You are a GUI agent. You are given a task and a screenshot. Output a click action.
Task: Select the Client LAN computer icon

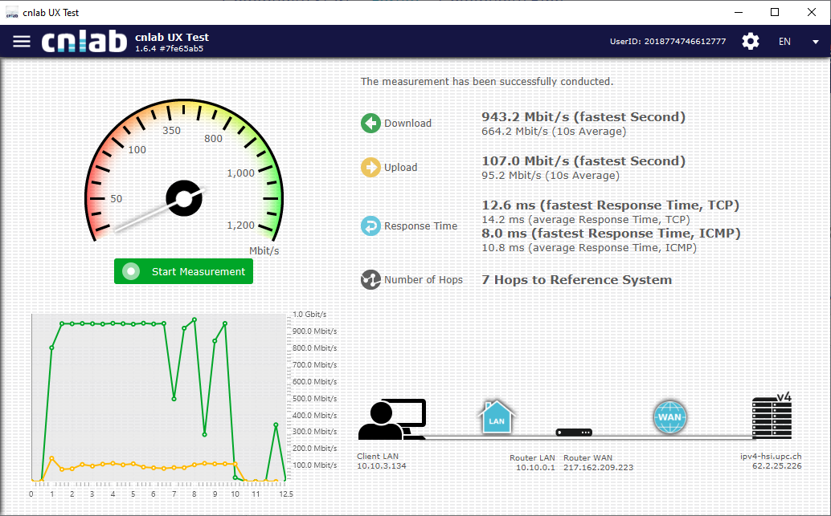click(391, 420)
